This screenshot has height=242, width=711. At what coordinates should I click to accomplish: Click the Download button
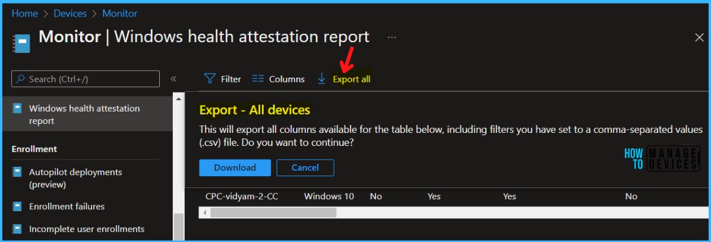coord(235,168)
